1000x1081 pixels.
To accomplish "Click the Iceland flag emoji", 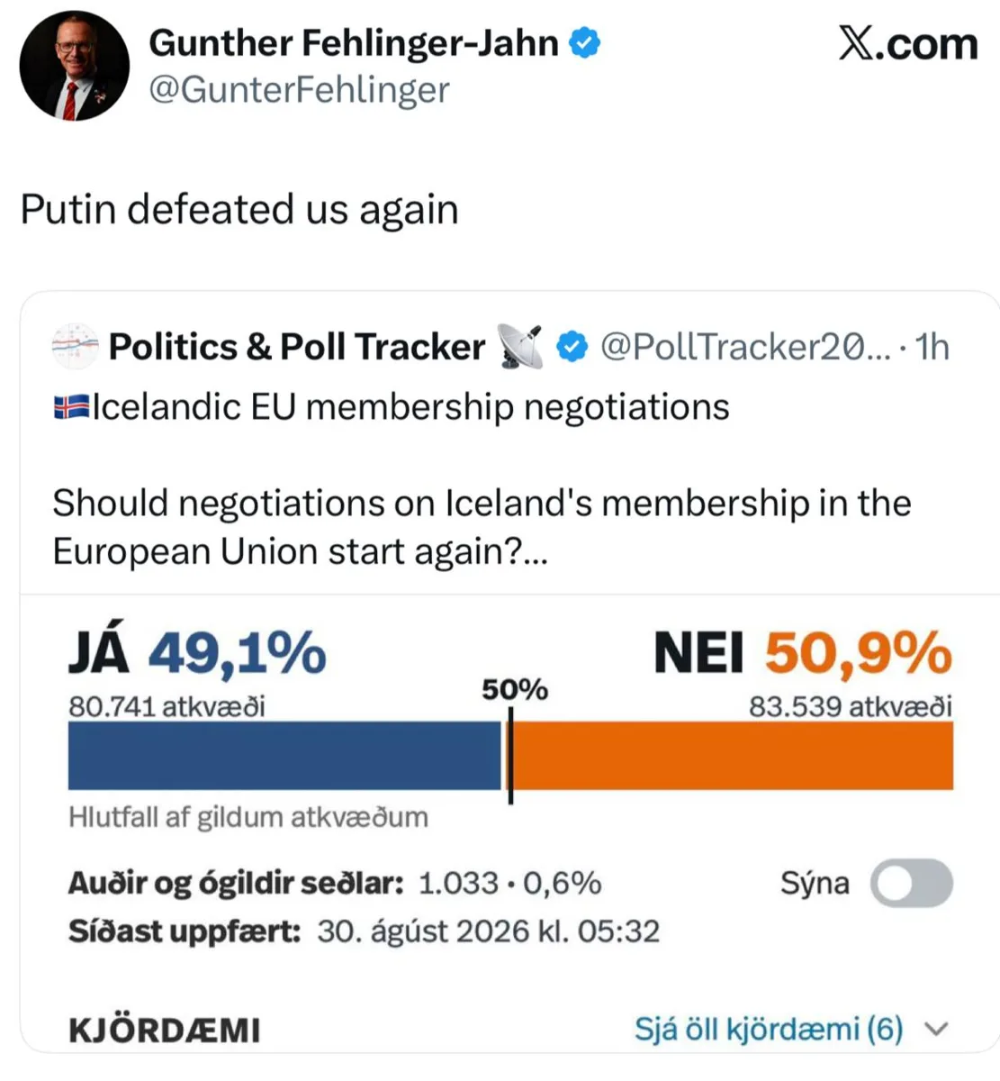I will coord(71,407).
